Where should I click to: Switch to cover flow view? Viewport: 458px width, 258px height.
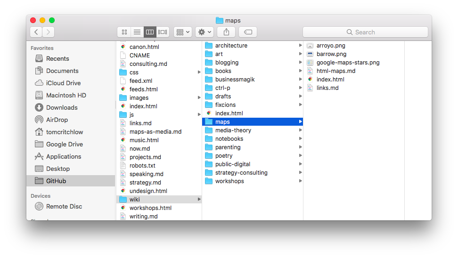point(163,32)
